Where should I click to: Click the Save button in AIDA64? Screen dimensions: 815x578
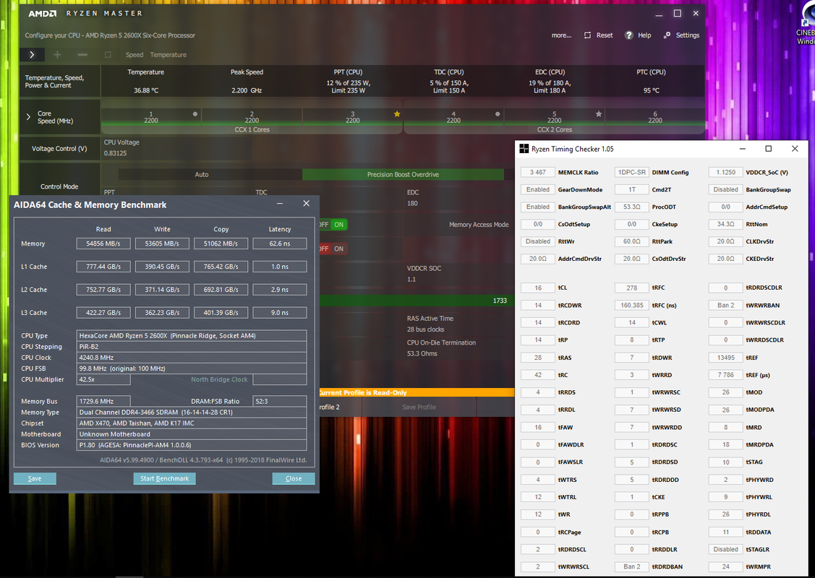35,478
